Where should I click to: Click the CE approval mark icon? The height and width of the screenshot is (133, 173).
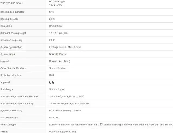[51, 83]
